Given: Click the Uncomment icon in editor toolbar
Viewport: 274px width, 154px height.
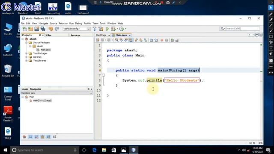Looking at the screenshot, I should pyautogui.click(x=177, y=40).
